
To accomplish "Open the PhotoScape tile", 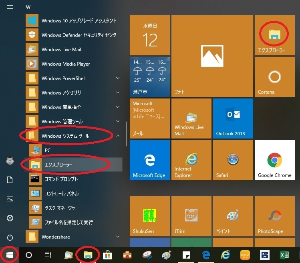I will [x=275, y=216].
